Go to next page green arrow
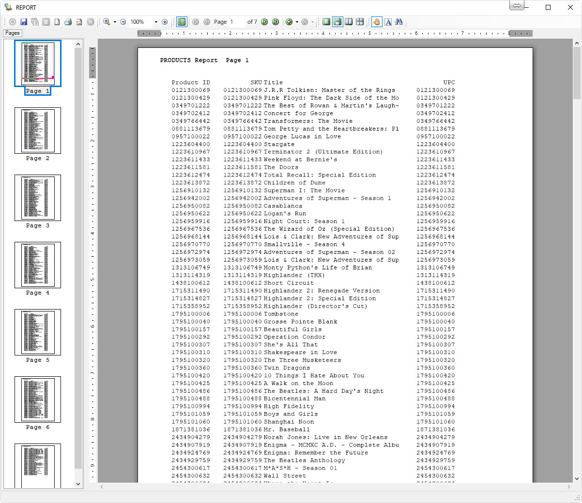Viewport: 582px width, 503px height. [264, 22]
